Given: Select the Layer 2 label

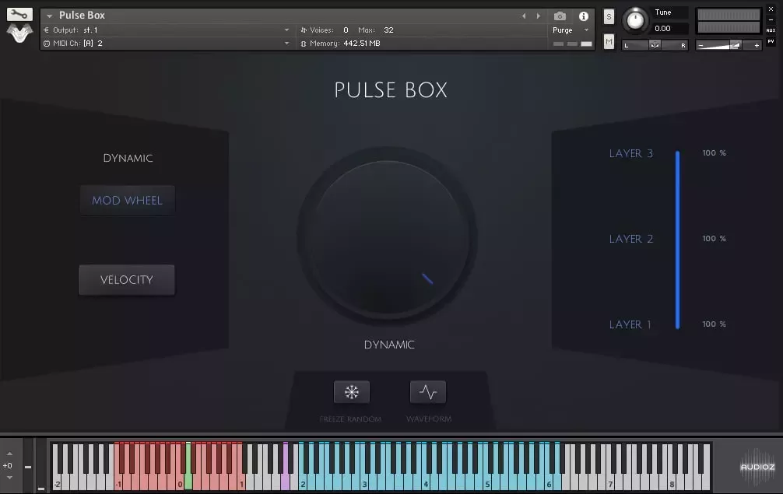Looking at the screenshot, I should 630,239.
